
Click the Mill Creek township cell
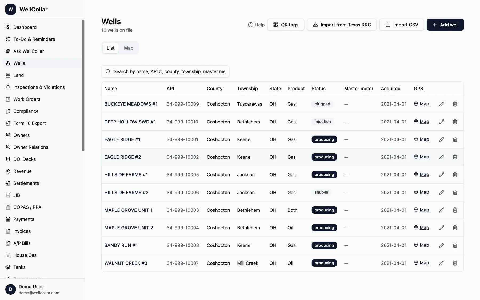pos(248,263)
